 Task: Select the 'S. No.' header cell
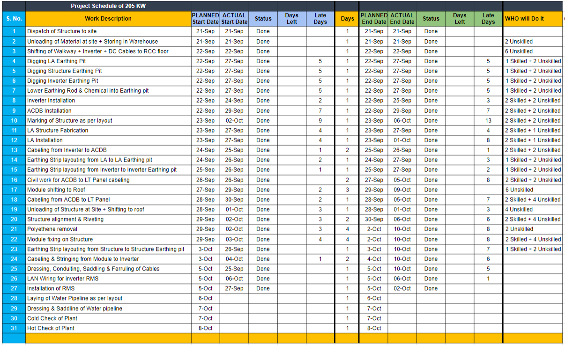click(14, 19)
